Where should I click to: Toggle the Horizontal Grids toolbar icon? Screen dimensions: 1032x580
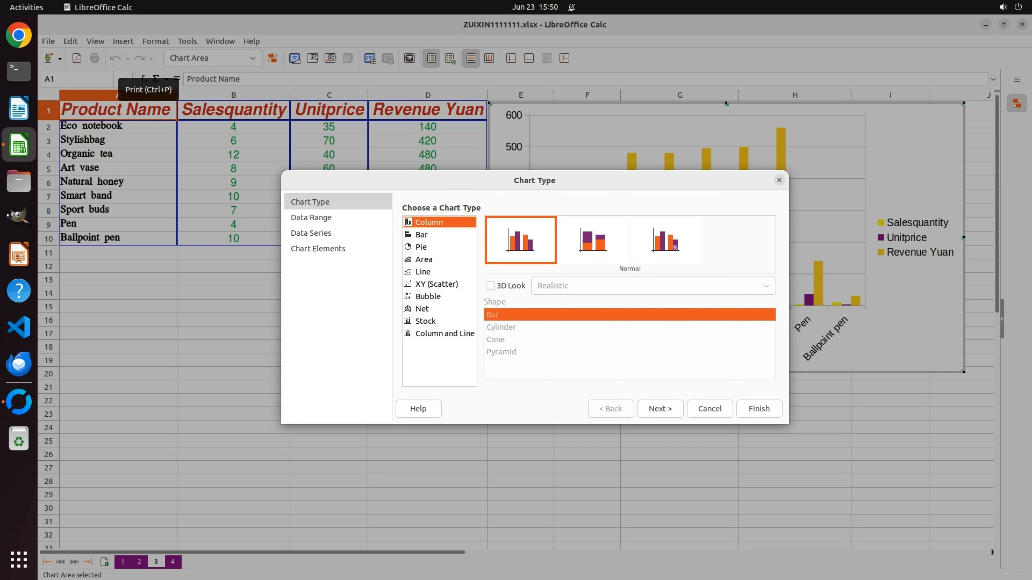[471, 58]
